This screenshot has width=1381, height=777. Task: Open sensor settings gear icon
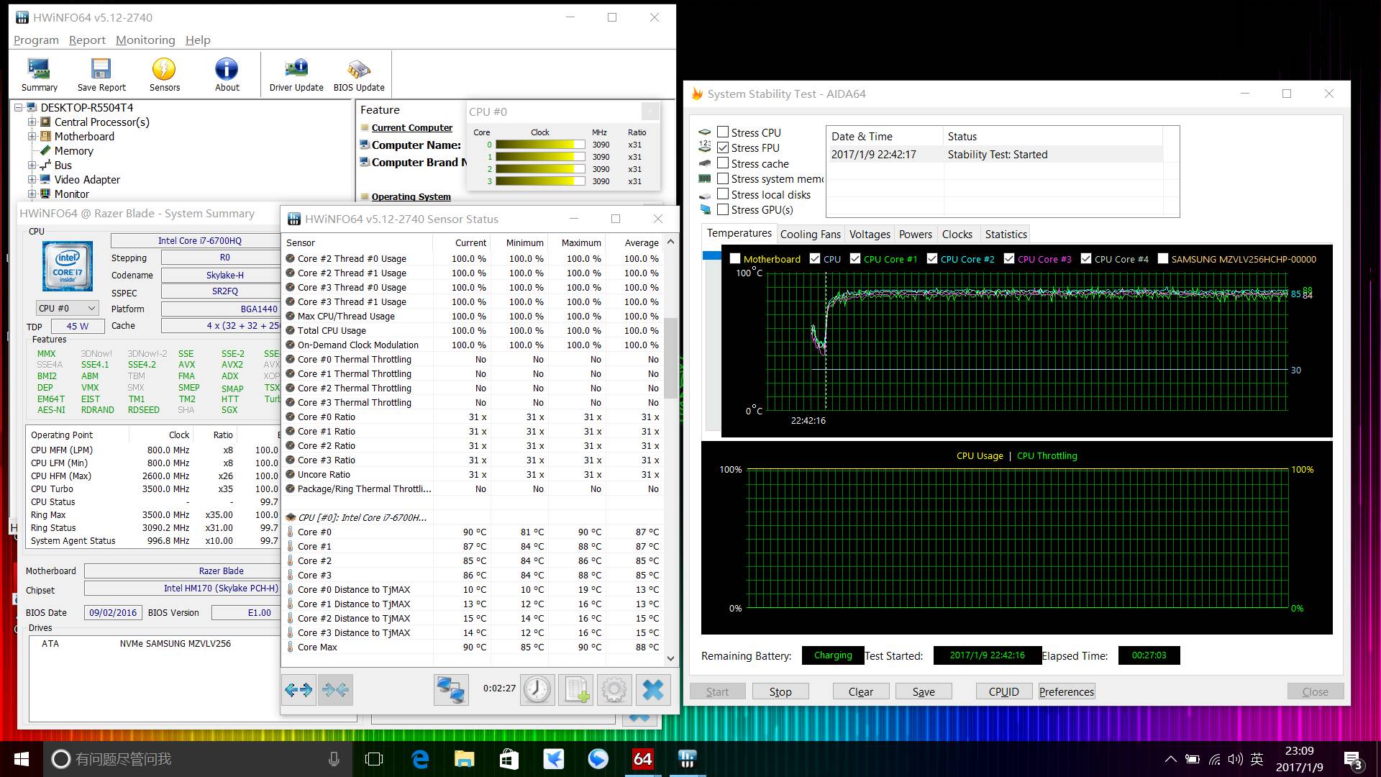coord(614,689)
